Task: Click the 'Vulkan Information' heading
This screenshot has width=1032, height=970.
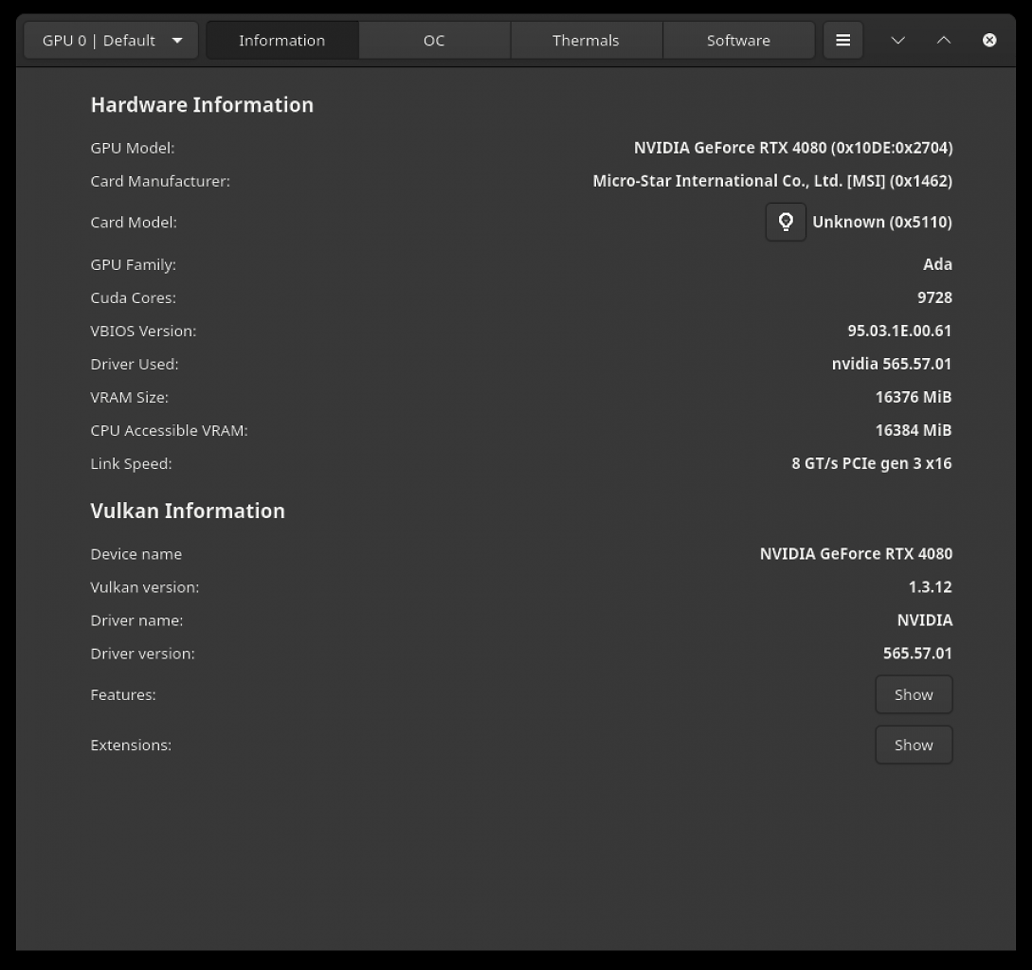Action: (188, 512)
